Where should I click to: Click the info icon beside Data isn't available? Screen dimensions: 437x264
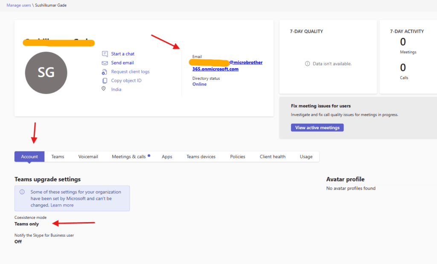(307, 64)
